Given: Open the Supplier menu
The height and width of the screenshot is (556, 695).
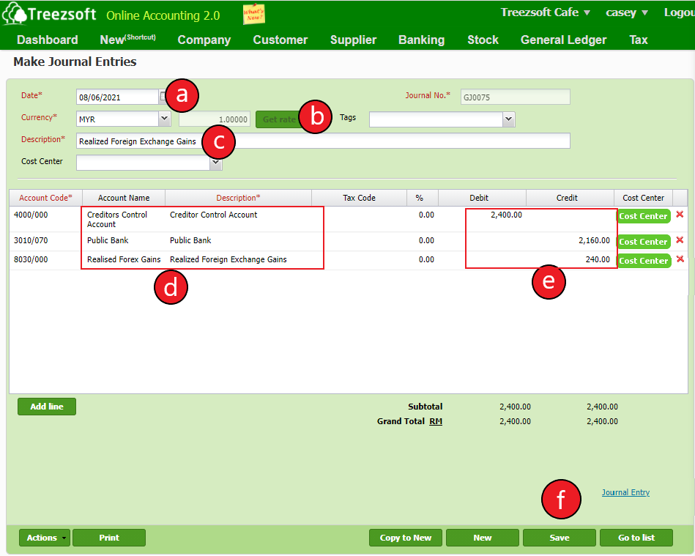Looking at the screenshot, I should click(353, 40).
